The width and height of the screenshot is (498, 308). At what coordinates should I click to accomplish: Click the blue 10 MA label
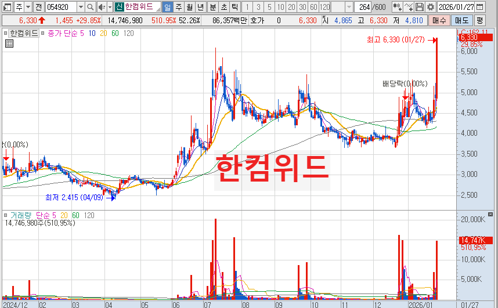pyautogui.click(x=92, y=33)
